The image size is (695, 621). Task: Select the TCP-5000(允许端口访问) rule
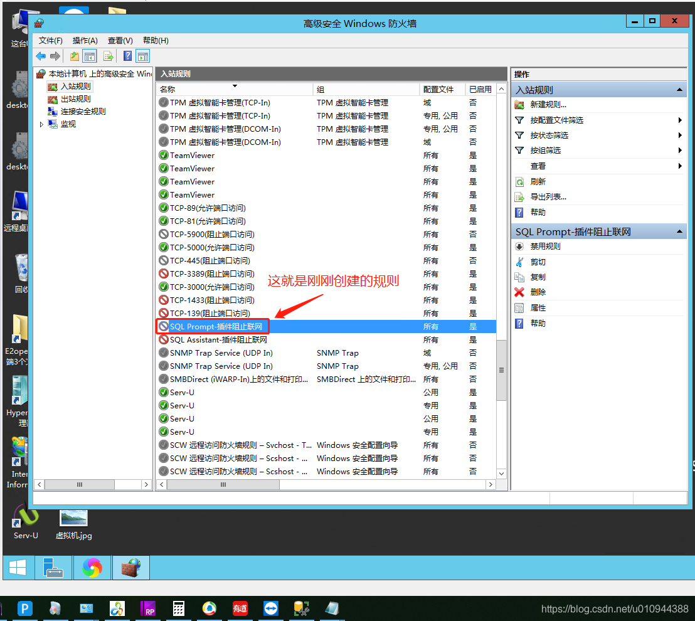(327, 248)
